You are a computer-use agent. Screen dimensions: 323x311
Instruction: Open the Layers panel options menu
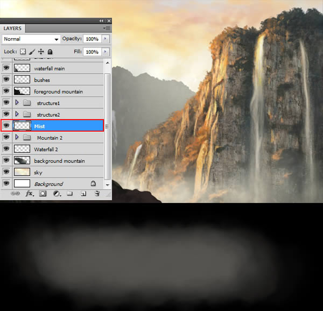[x=107, y=28]
